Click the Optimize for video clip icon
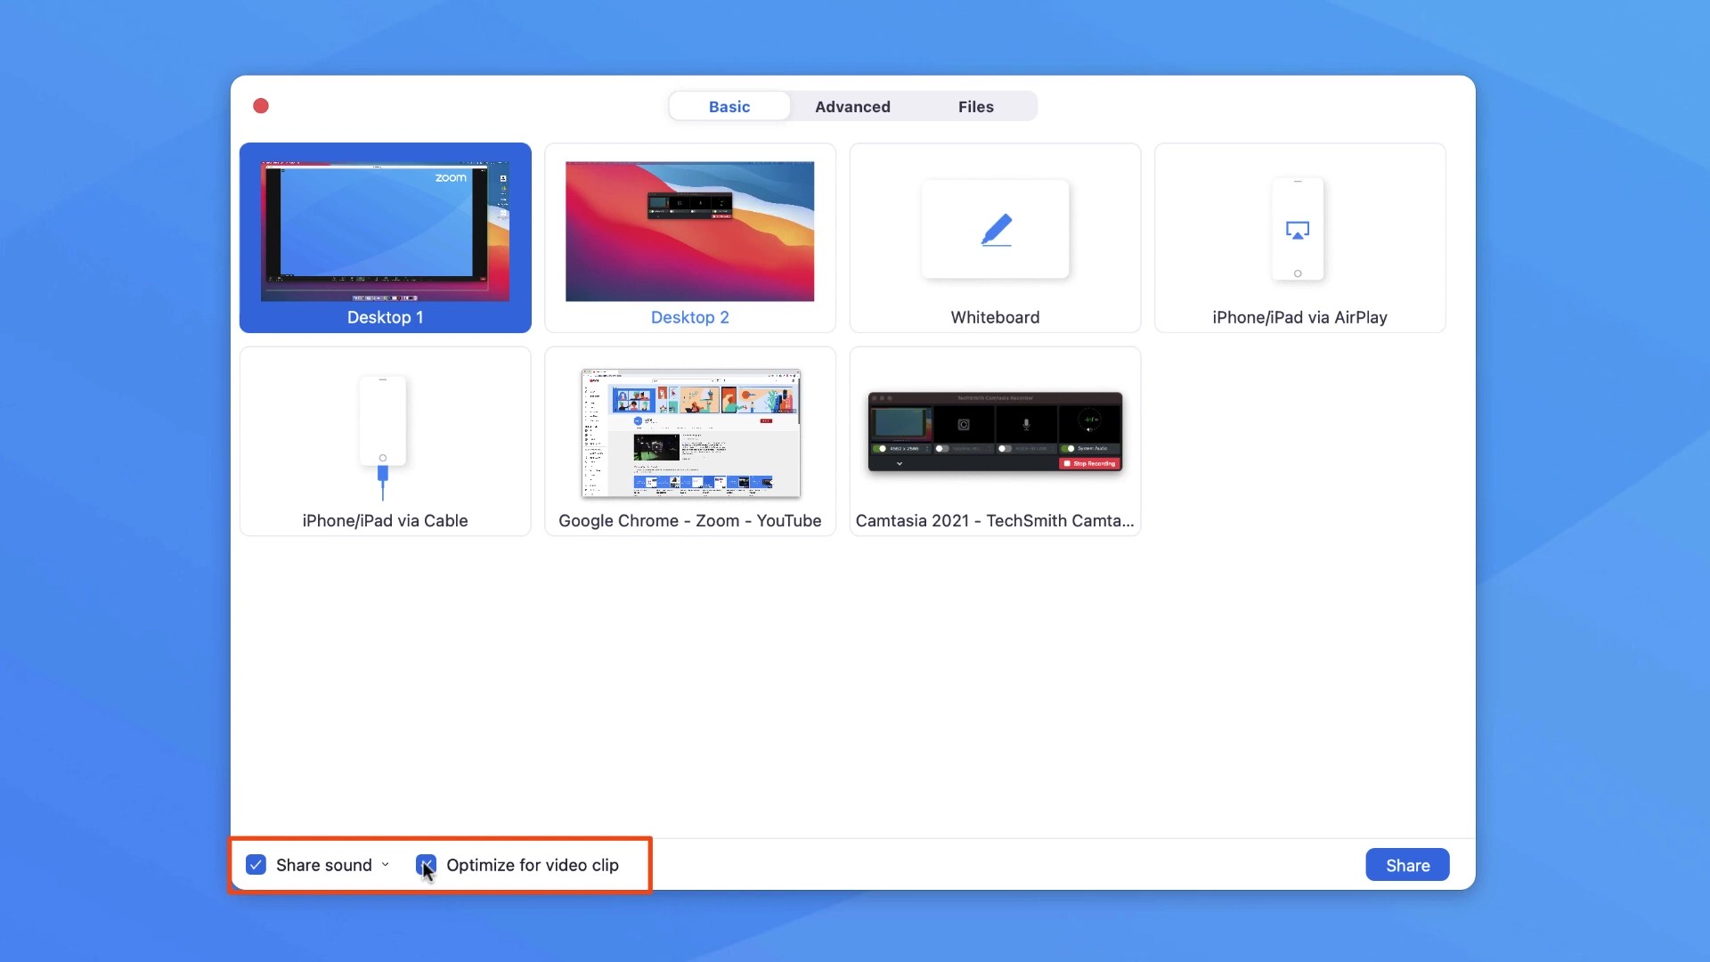Image resolution: width=1710 pixels, height=962 pixels. (427, 865)
